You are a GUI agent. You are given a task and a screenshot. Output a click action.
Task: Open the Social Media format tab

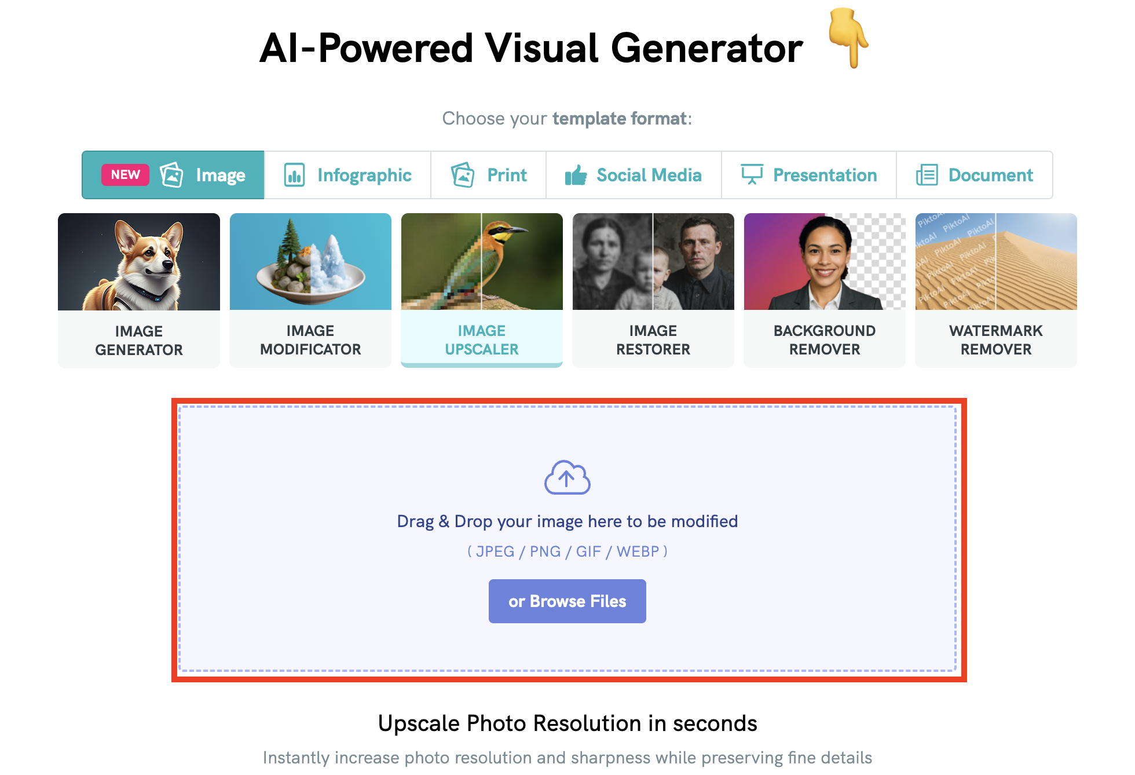point(634,175)
